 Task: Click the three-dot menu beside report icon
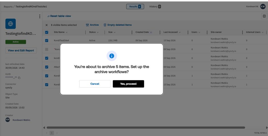click(40, 16)
